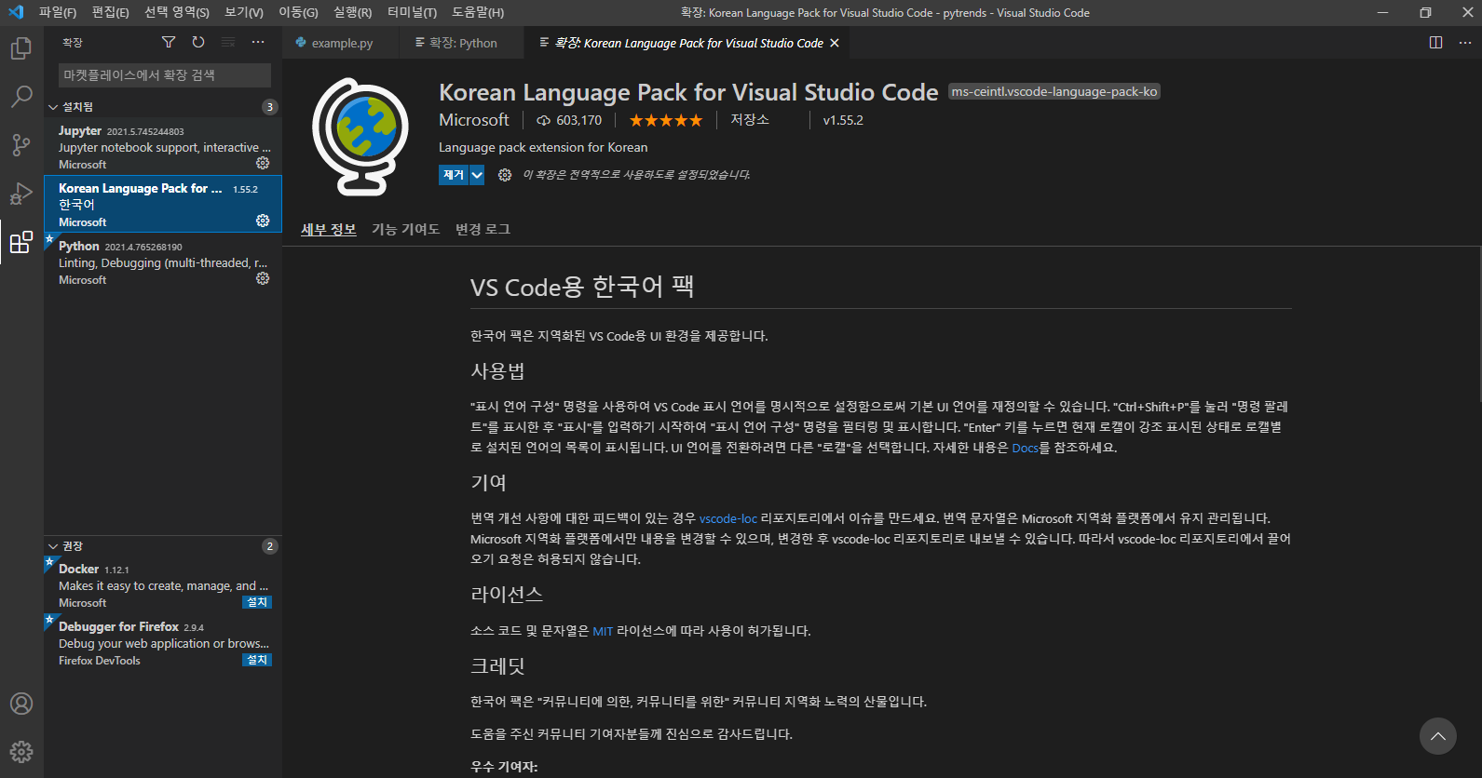Click the 저장소 repository link
Image resolution: width=1482 pixels, height=778 pixels.
pyautogui.click(x=750, y=120)
